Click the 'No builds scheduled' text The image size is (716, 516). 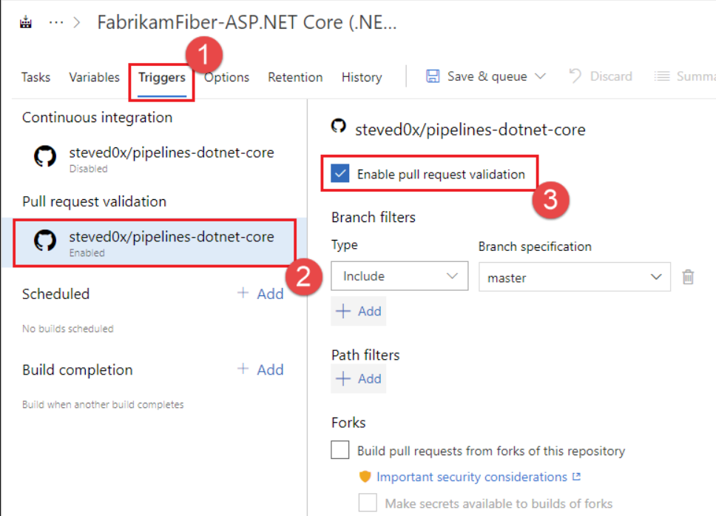(x=67, y=329)
